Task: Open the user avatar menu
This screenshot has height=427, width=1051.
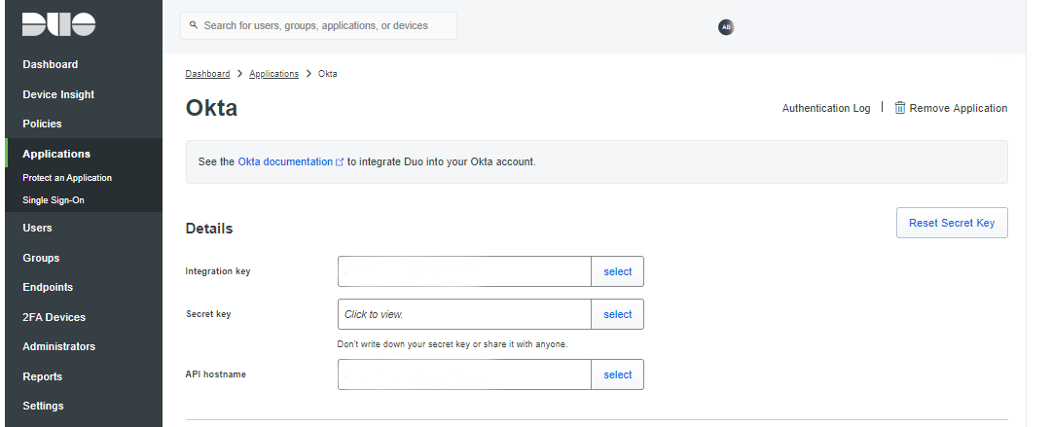Action: (x=725, y=27)
